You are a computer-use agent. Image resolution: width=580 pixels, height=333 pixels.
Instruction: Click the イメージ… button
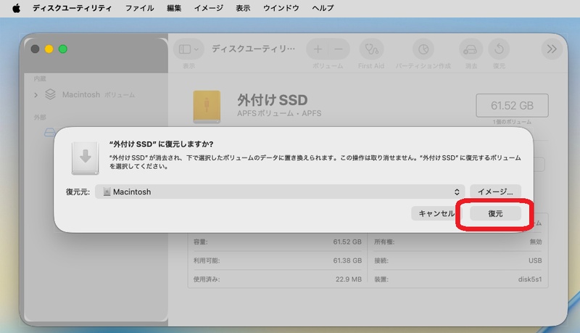[495, 192]
